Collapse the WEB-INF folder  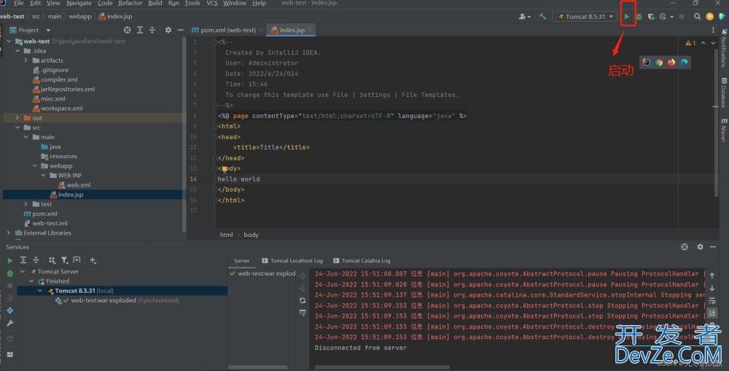[43, 175]
